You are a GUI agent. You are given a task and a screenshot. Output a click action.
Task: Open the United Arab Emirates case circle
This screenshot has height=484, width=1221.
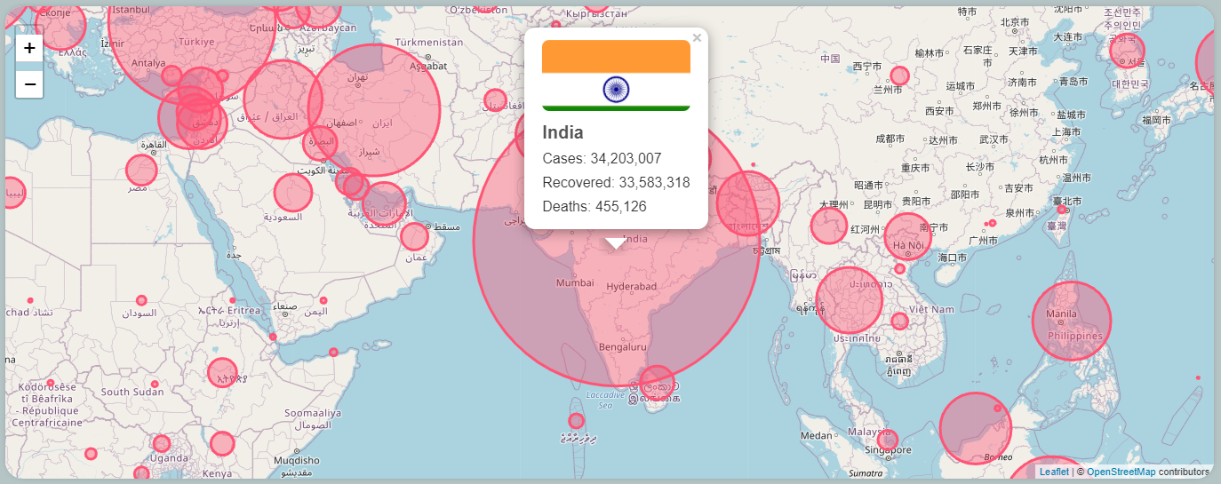coord(384,204)
